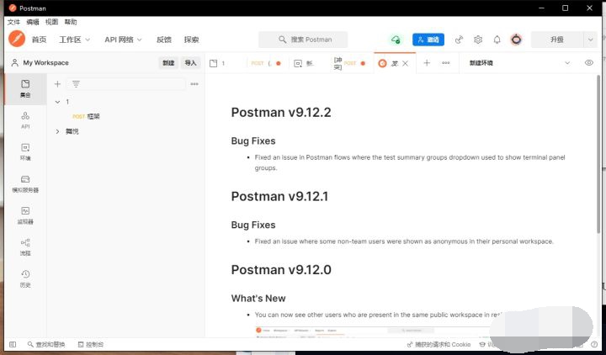Click the blue 邀请 (Invite) button
The width and height of the screenshot is (606, 355).
tap(428, 40)
